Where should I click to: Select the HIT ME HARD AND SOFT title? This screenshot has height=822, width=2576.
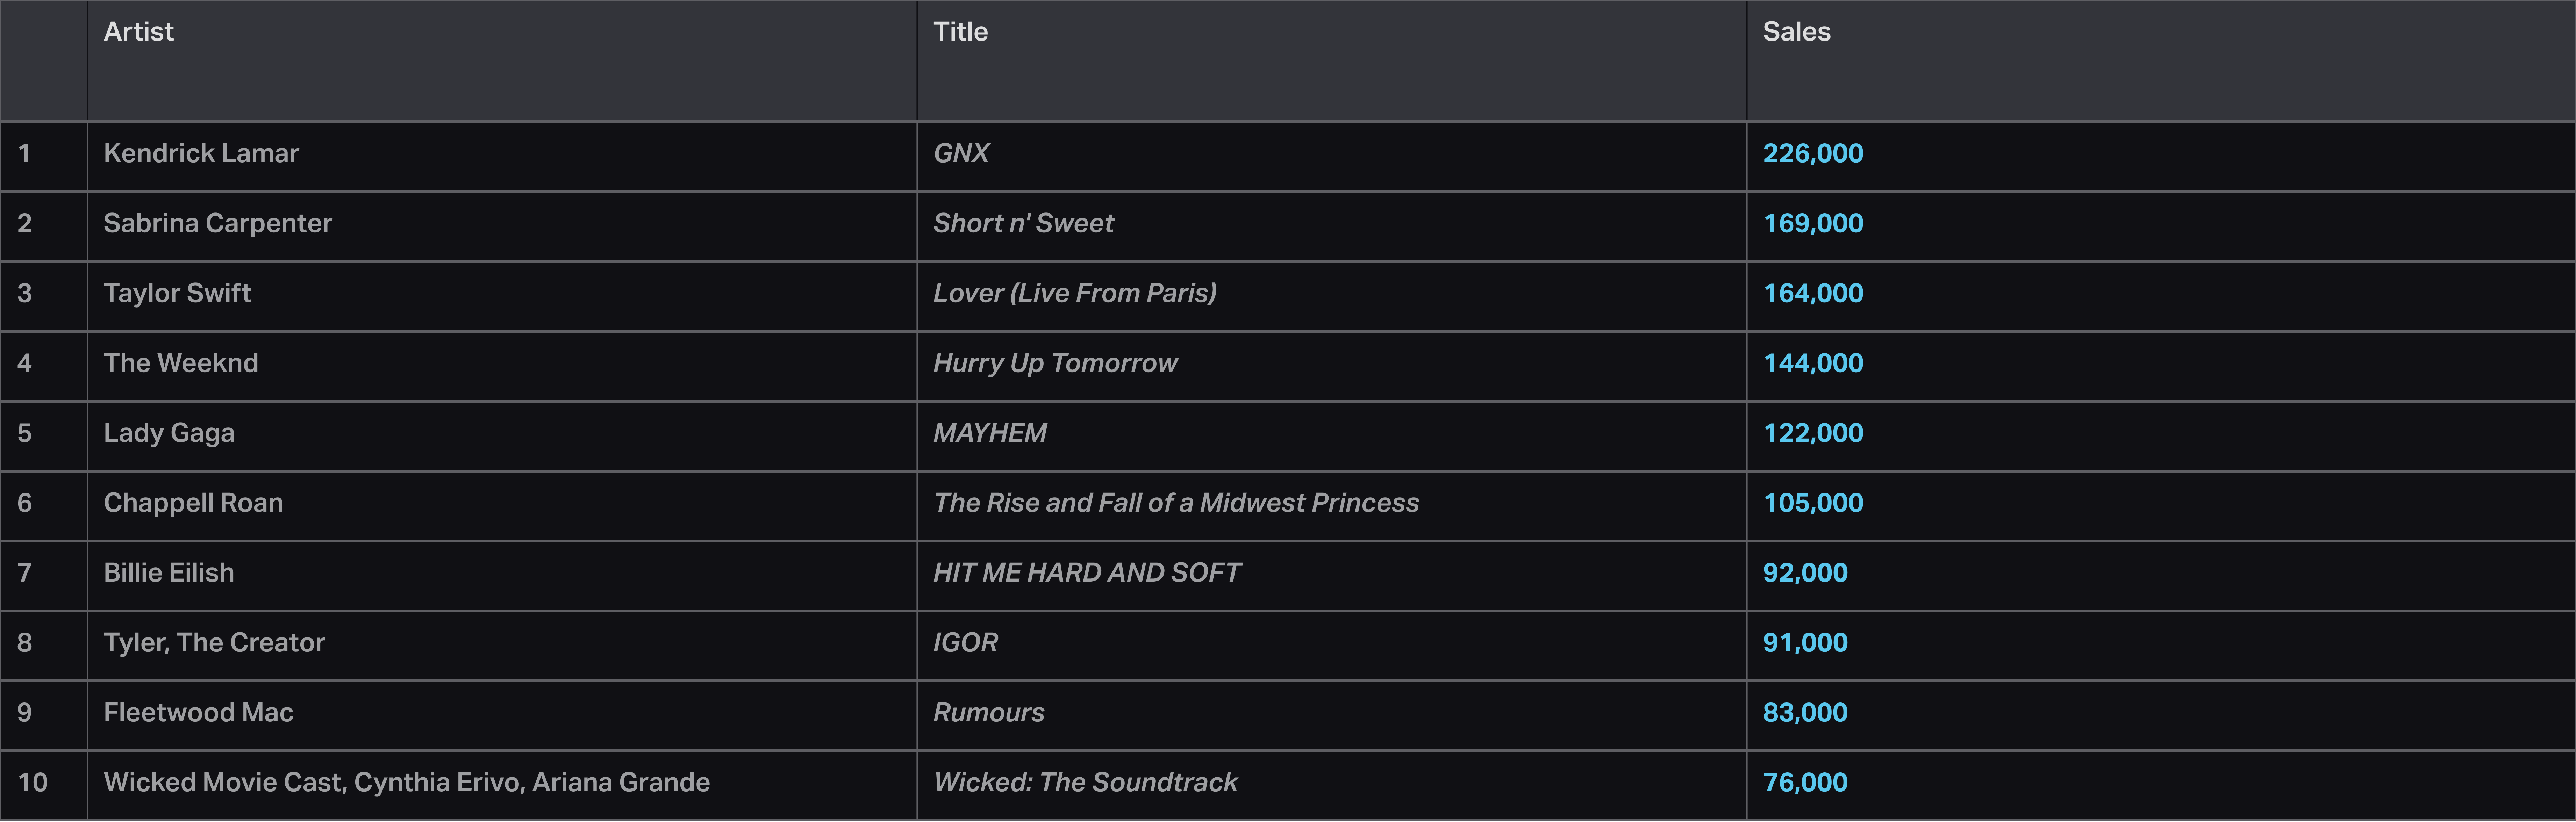1086,573
